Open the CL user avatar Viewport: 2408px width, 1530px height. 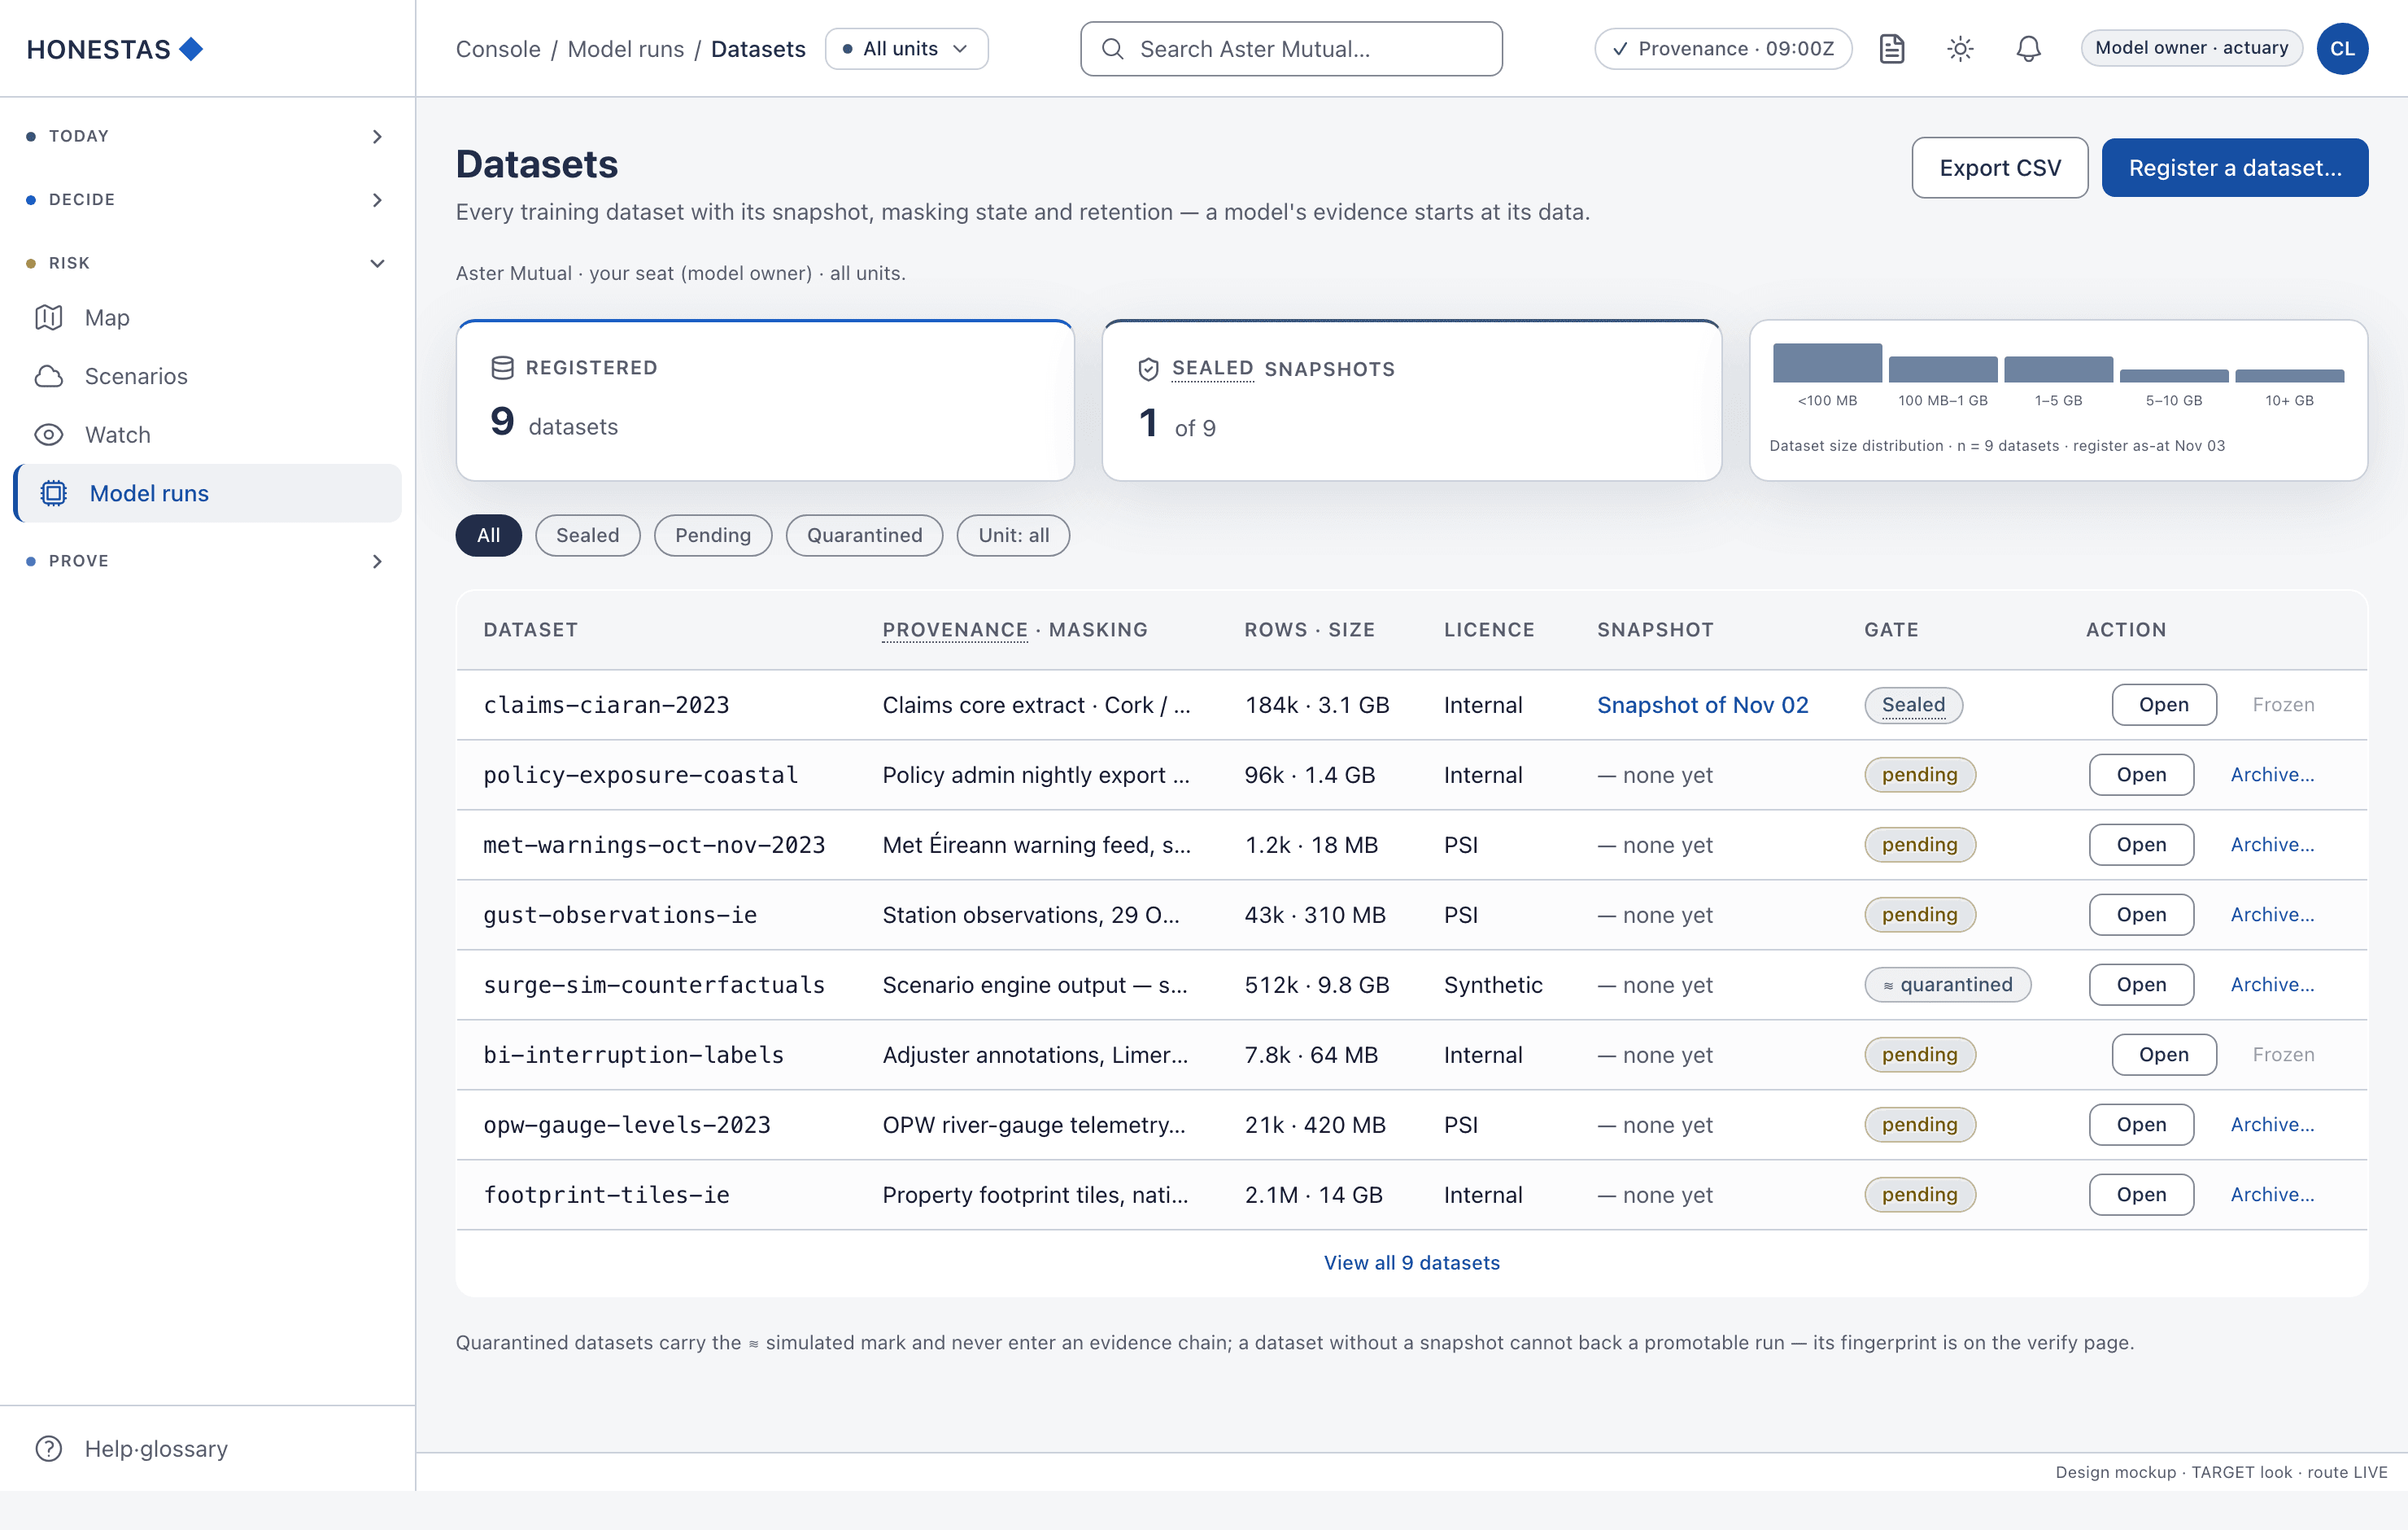(x=2342, y=48)
